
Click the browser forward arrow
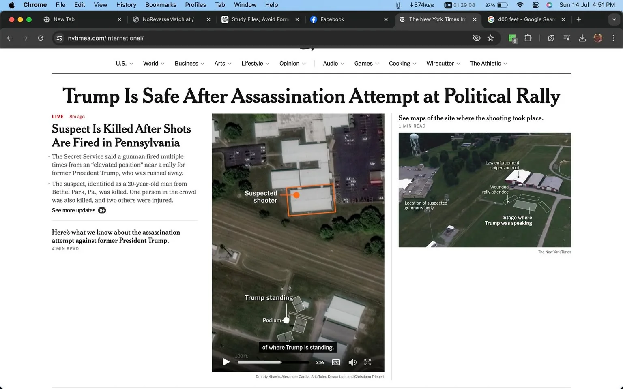25,38
